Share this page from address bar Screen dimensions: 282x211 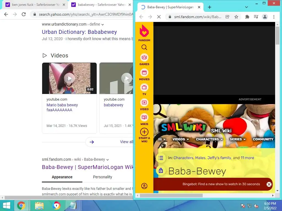coord(227,17)
